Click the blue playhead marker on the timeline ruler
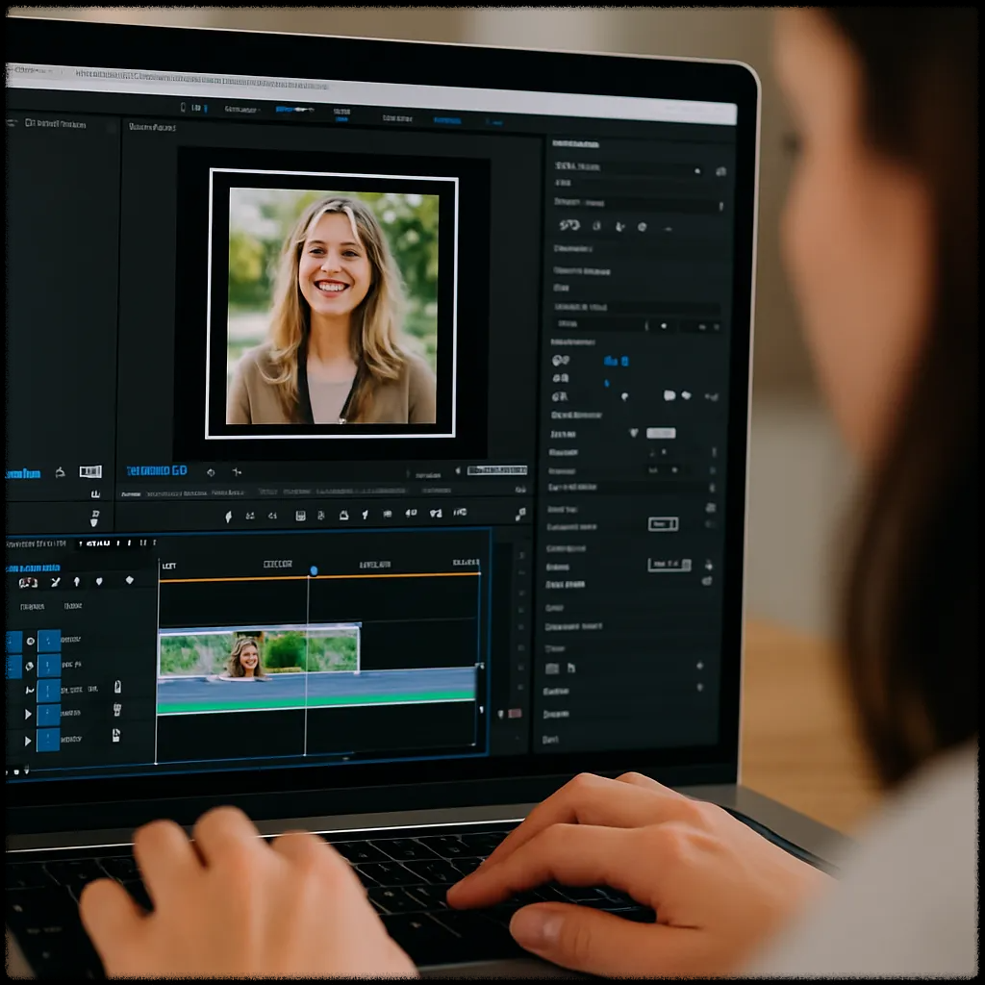The image size is (985, 985). pos(314,570)
